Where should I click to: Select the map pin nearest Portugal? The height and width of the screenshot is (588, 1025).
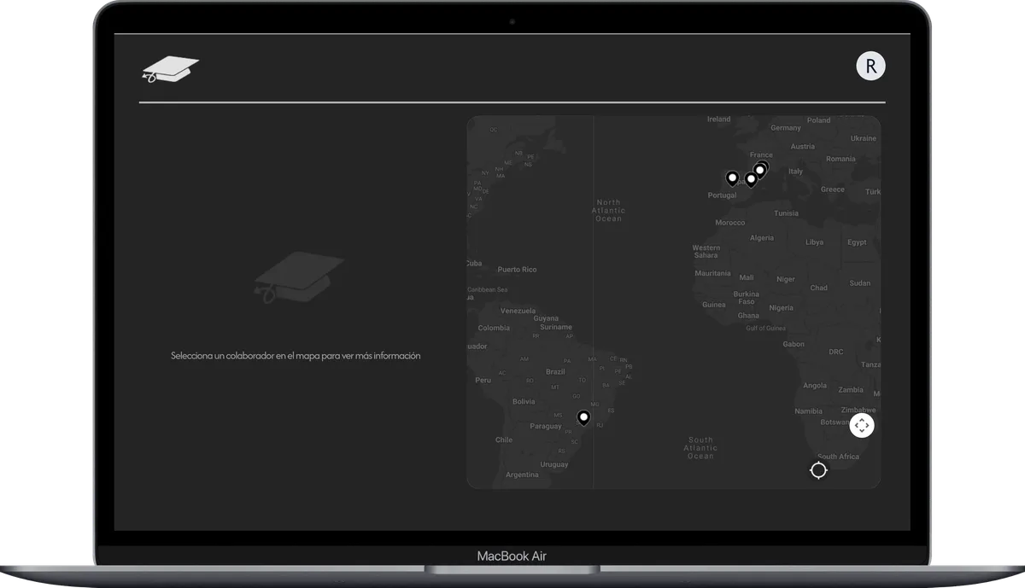[732, 178]
